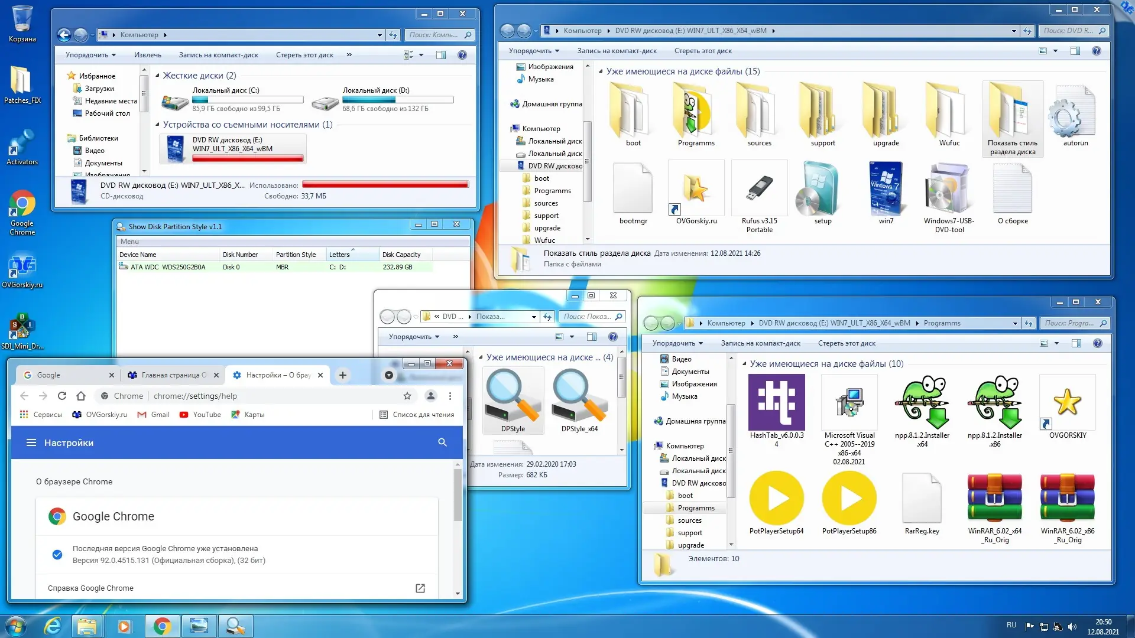
Task: Open DPStyle_x64 disk partition tool
Action: [578, 396]
